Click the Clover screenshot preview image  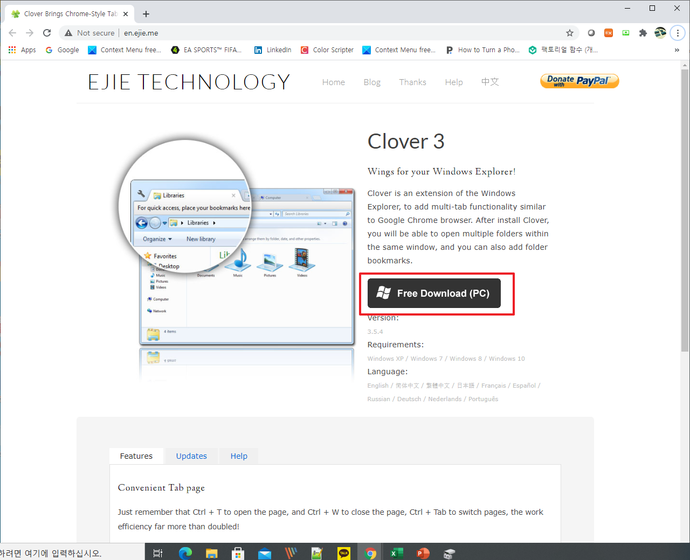pyautogui.click(x=237, y=259)
